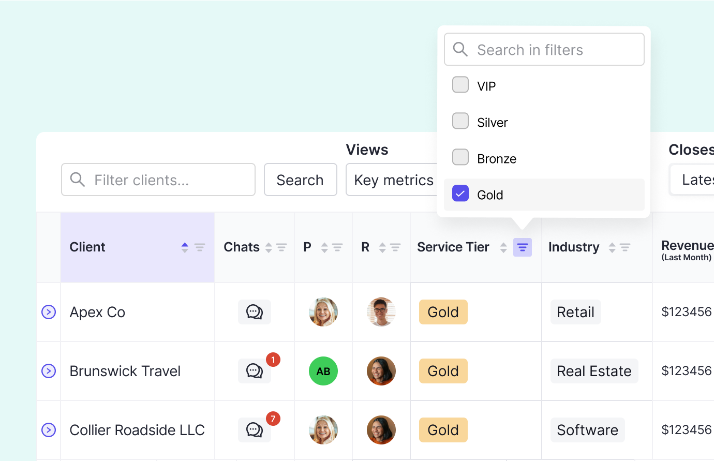714x461 pixels.
Task: Sort the Client column using its sort arrows
Action: click(x=184, y=247)
